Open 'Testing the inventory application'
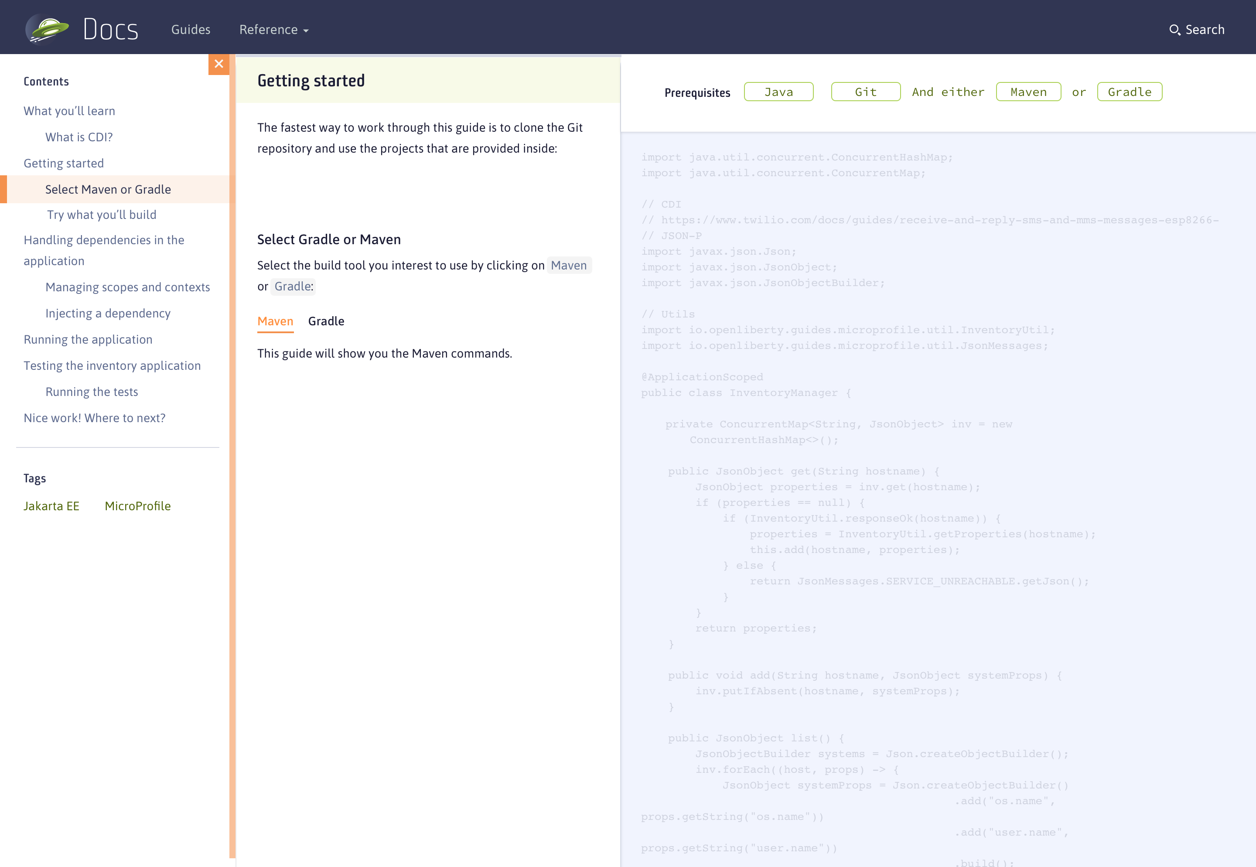Image resolution: width=1256 pixels, height=867 pixels. 112,365
